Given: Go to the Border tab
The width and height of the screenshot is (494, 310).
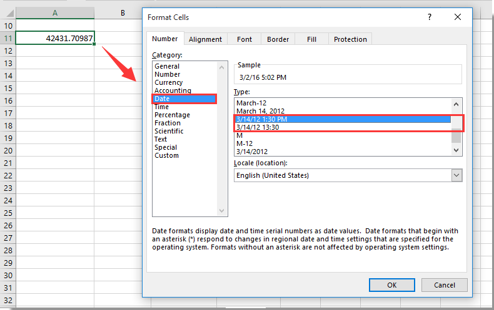Looking at the screenshot, I should click(278, 39).
